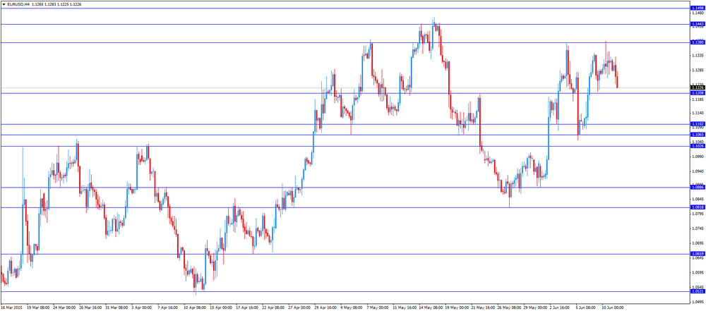Viewport: 706px width, 311px height.
Task: Click the small triangle before EURUSD,H4 title
Action: 4,4
